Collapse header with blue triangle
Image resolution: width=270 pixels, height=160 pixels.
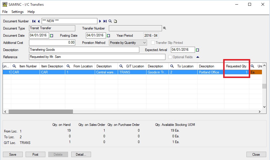click(198, 57)
